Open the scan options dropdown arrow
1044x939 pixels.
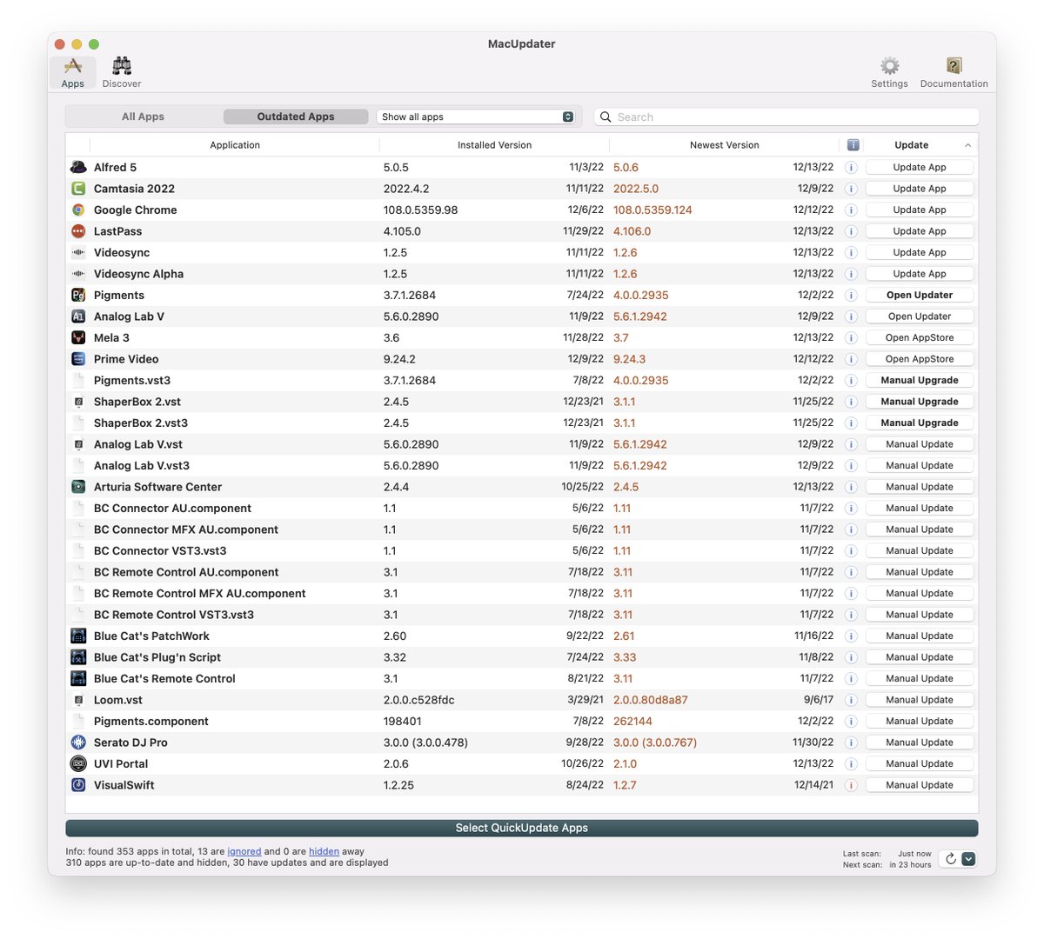(968, 859)
